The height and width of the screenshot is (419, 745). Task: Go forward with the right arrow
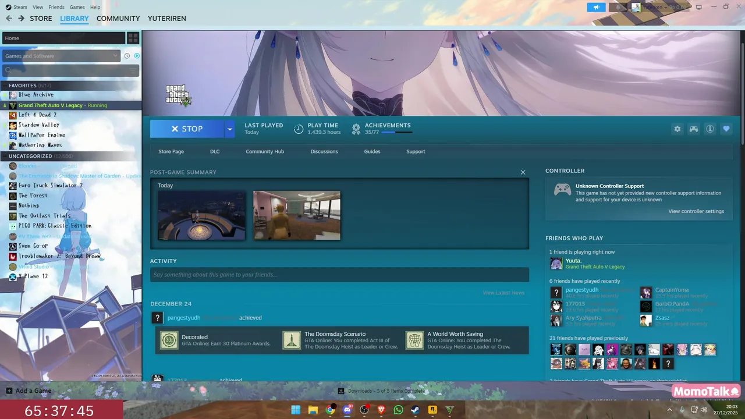click(21, 19)
